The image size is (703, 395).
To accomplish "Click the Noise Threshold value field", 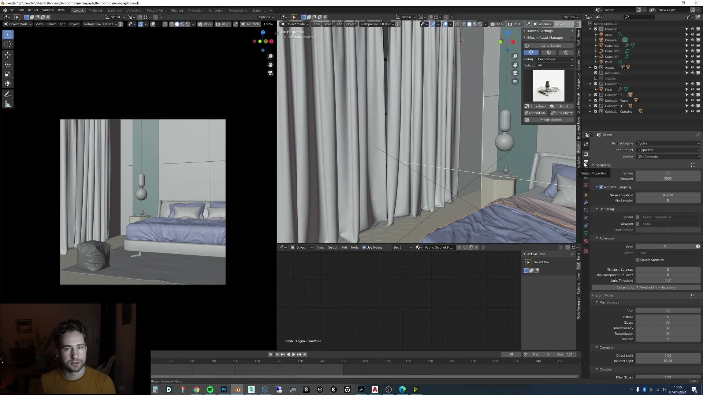I will [x=668, y=195].
